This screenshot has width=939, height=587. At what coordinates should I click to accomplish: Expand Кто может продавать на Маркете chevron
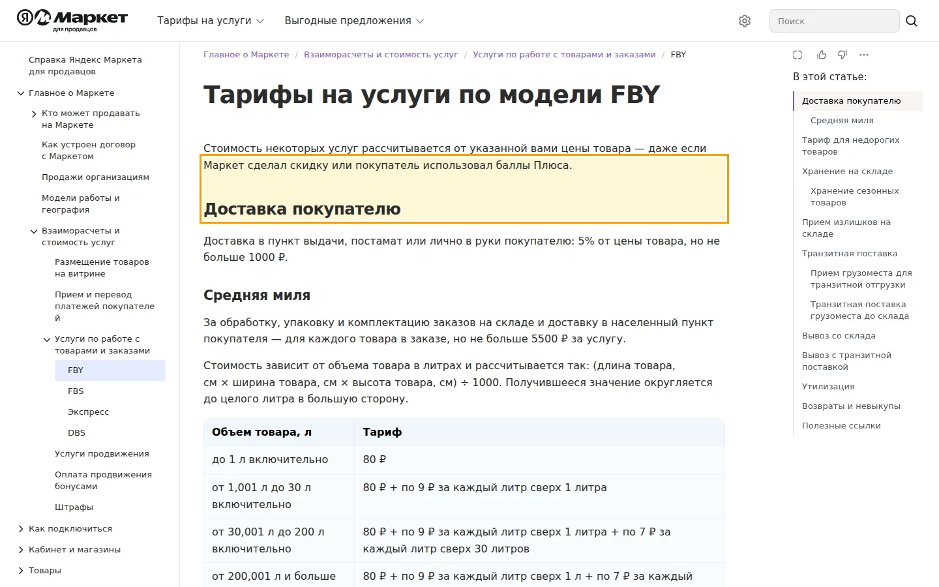(x=34, y=113)
